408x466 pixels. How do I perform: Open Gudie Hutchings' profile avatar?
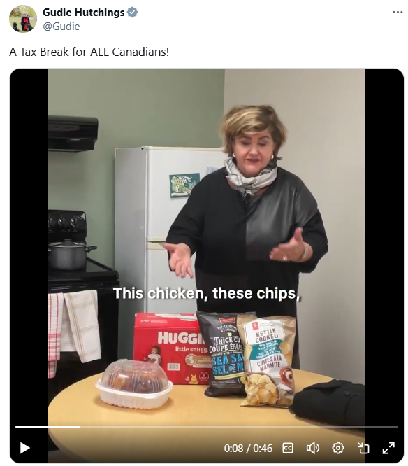23,19
